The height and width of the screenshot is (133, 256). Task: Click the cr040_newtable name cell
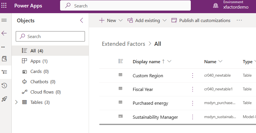(217, 76)
